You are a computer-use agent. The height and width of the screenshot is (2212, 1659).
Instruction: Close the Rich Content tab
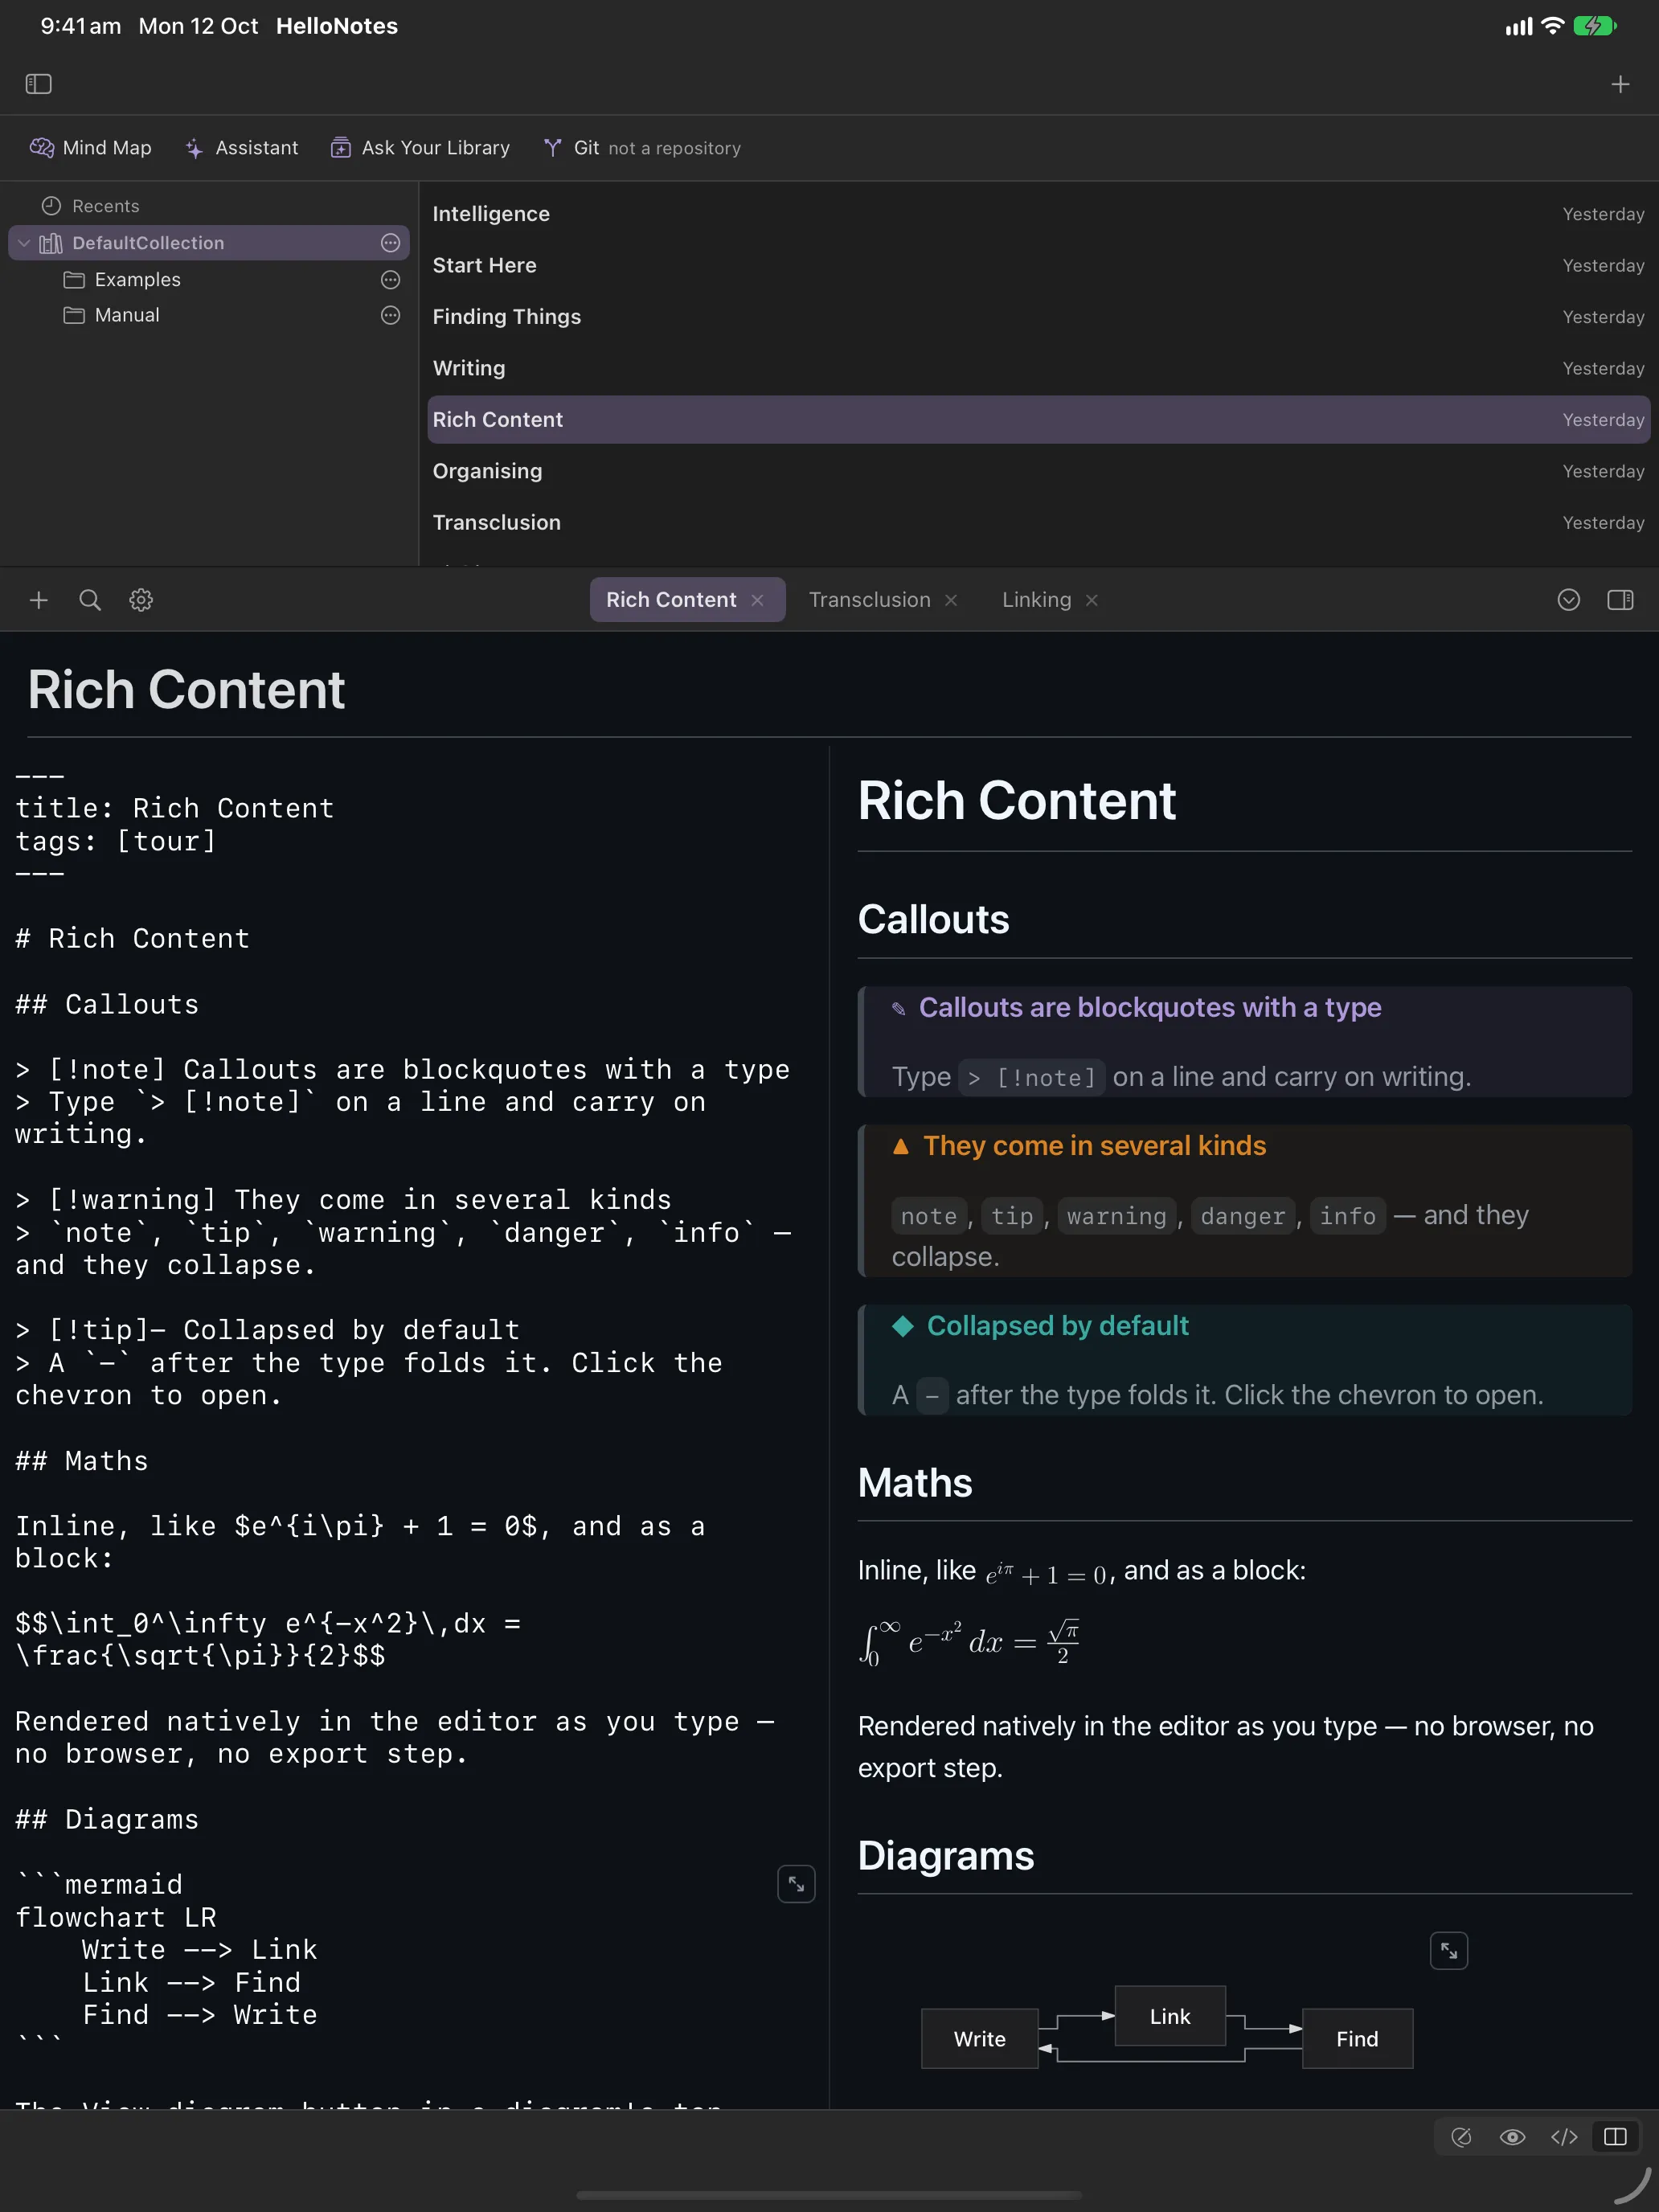pyautogui.click(x=758, y=600)
